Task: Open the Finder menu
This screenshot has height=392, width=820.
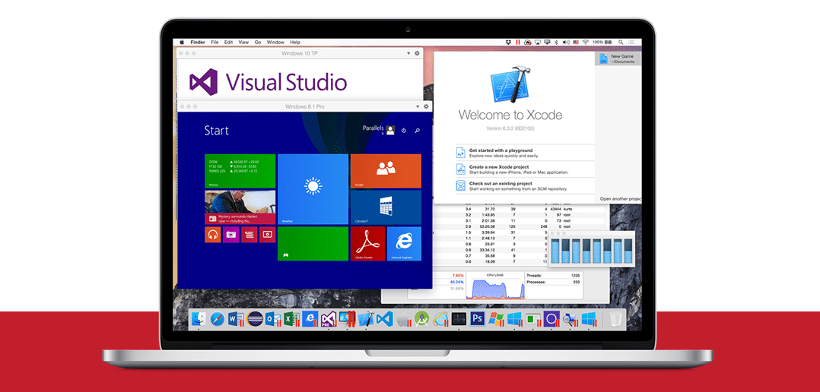Action: pos(198,43)
